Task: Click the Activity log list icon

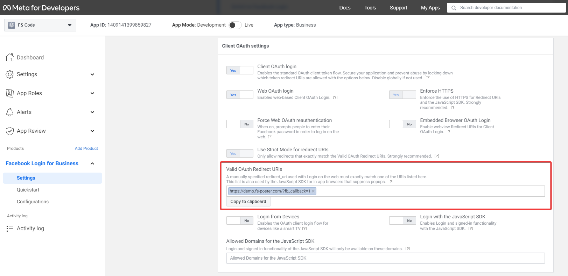Action: pos(10,228)
